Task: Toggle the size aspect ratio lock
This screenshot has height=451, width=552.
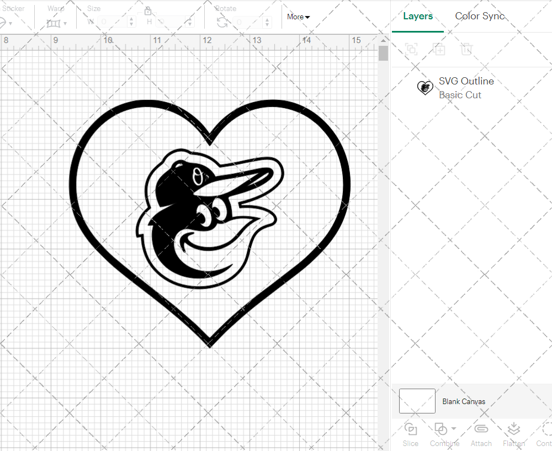Action: (148, 11)
